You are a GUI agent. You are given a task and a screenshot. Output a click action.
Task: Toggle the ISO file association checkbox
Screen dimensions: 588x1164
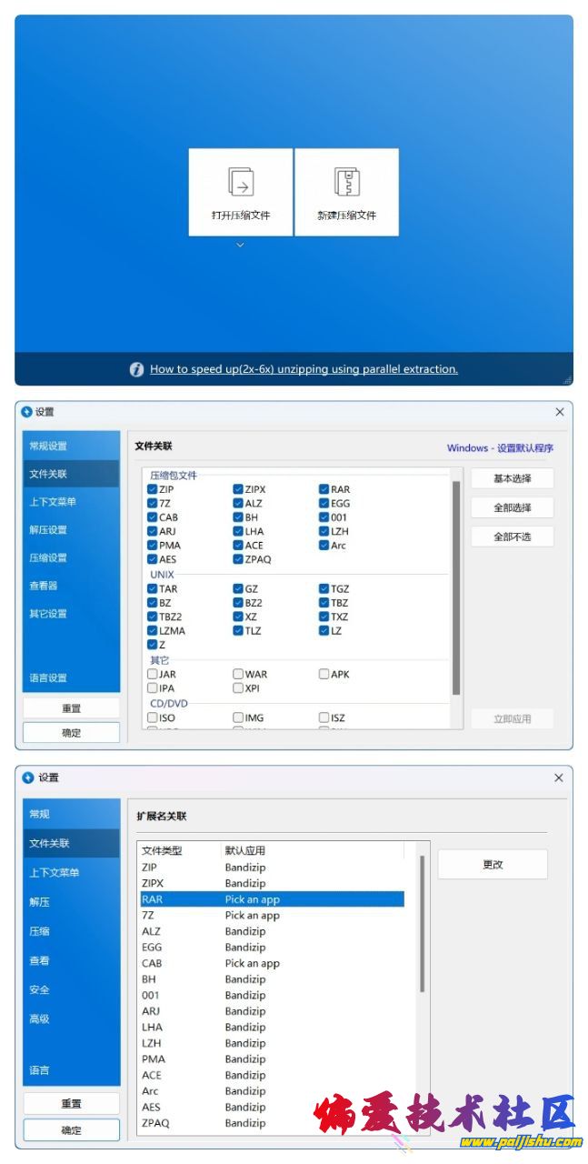[x=153, y=717]
